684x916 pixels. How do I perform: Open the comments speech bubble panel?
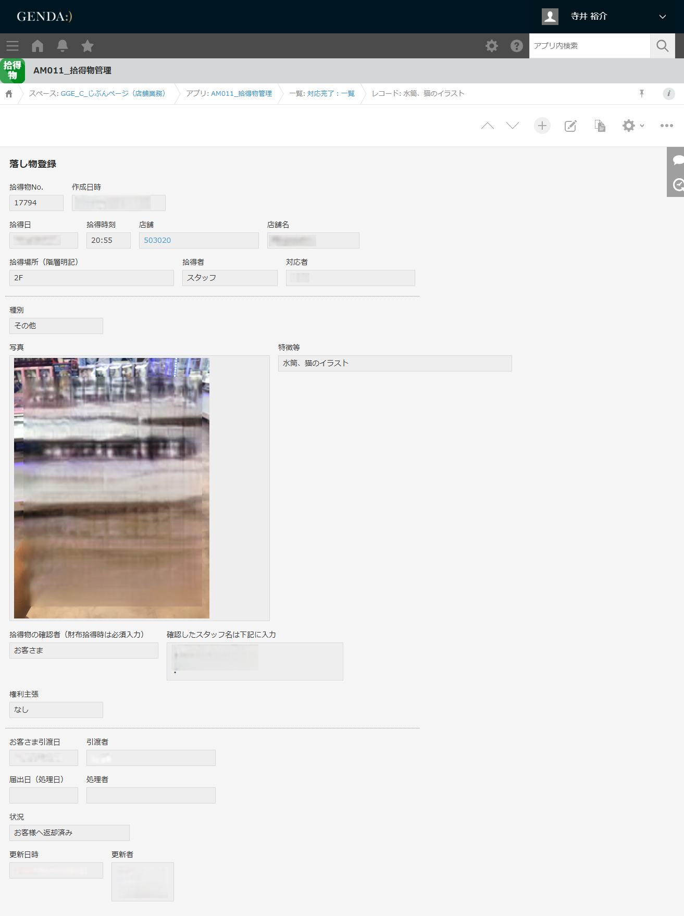677,160
